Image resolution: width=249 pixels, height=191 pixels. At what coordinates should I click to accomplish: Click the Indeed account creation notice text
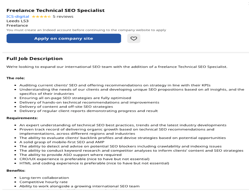click(86, 30)
